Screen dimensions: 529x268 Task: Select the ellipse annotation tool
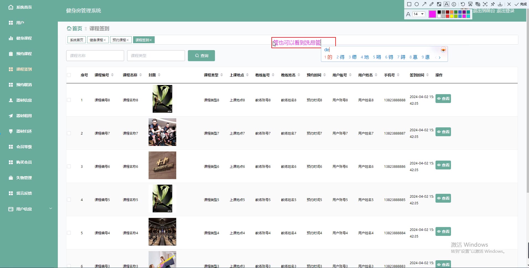417,4
